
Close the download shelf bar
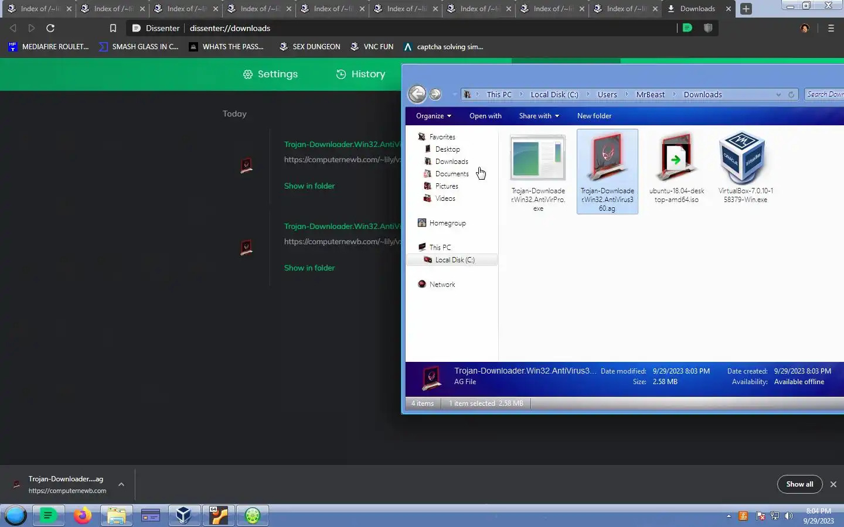(833, 484)
